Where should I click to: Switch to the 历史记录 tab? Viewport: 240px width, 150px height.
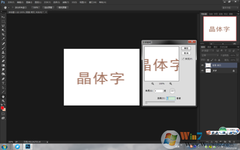pos(224,47)
